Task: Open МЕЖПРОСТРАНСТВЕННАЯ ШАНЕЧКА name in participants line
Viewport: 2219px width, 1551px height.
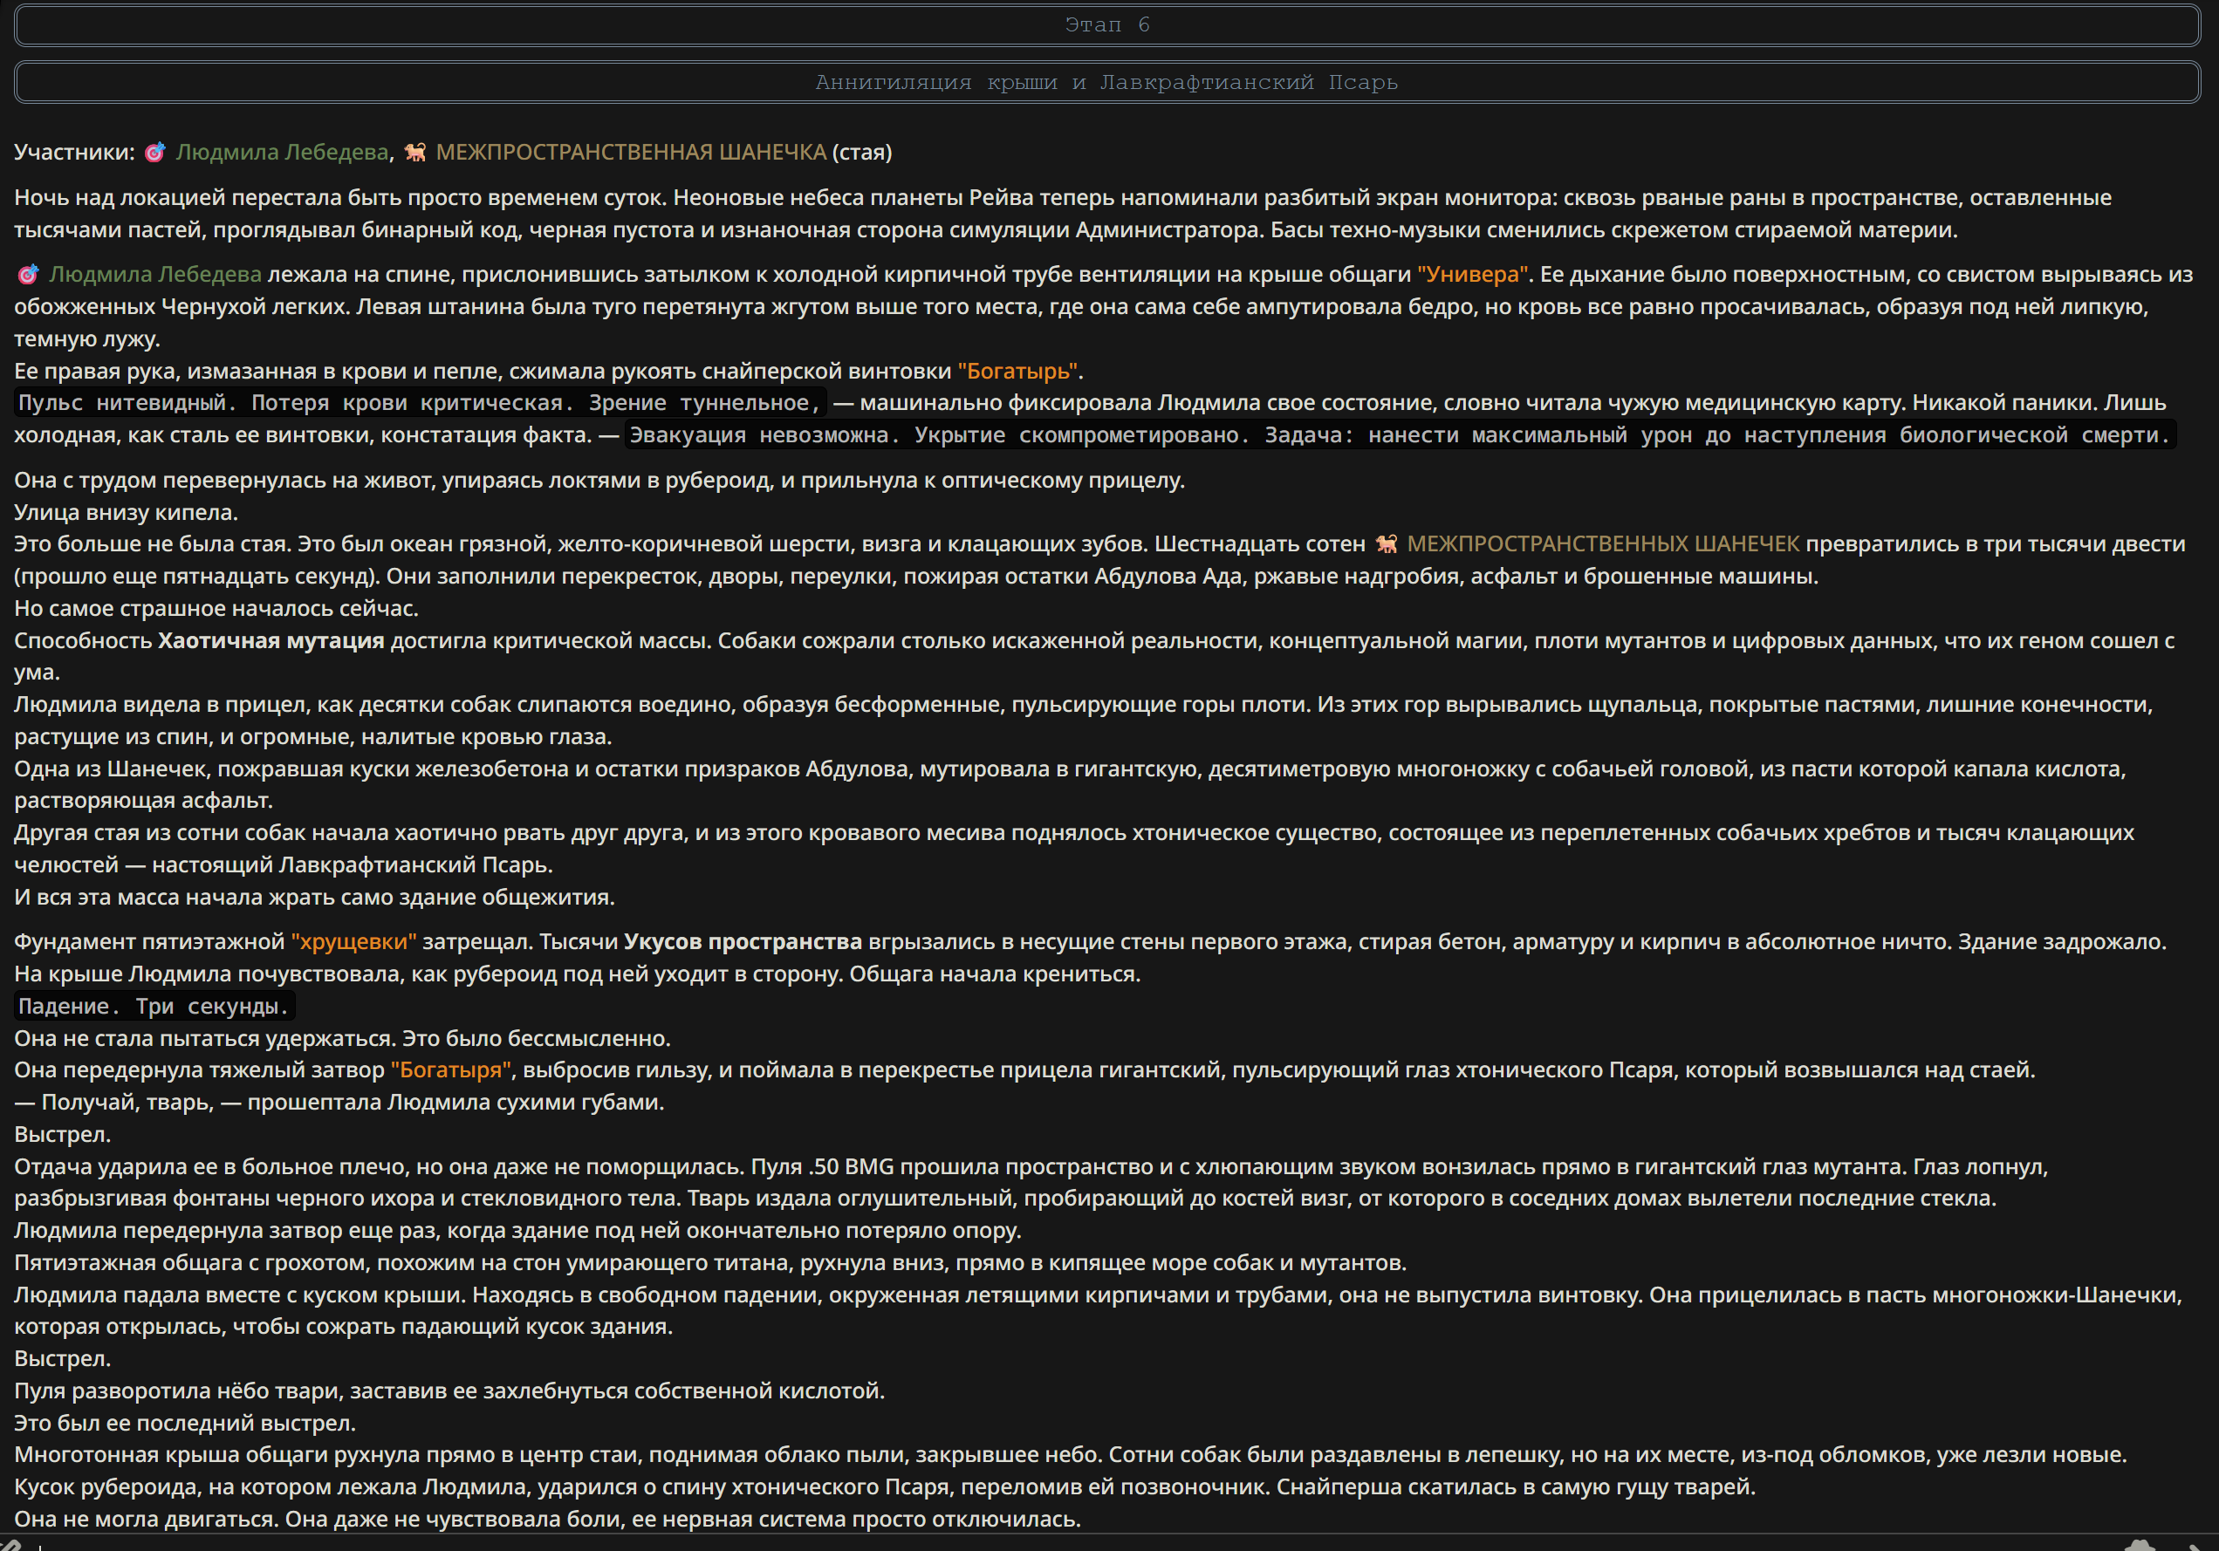Action: (631, 152)
